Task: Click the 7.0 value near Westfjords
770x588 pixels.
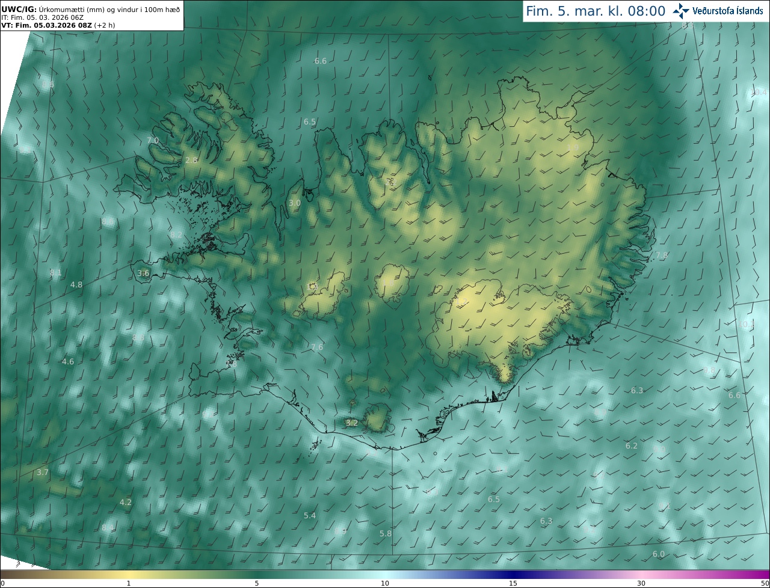Action: [x=153, y=140]
